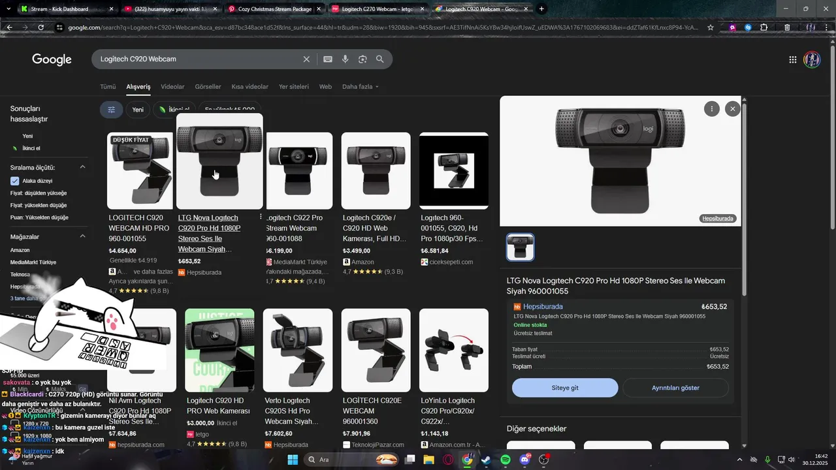The image size is (836, 470).
Task: Open the Opera browser taskbar icon
Action: 448,460
